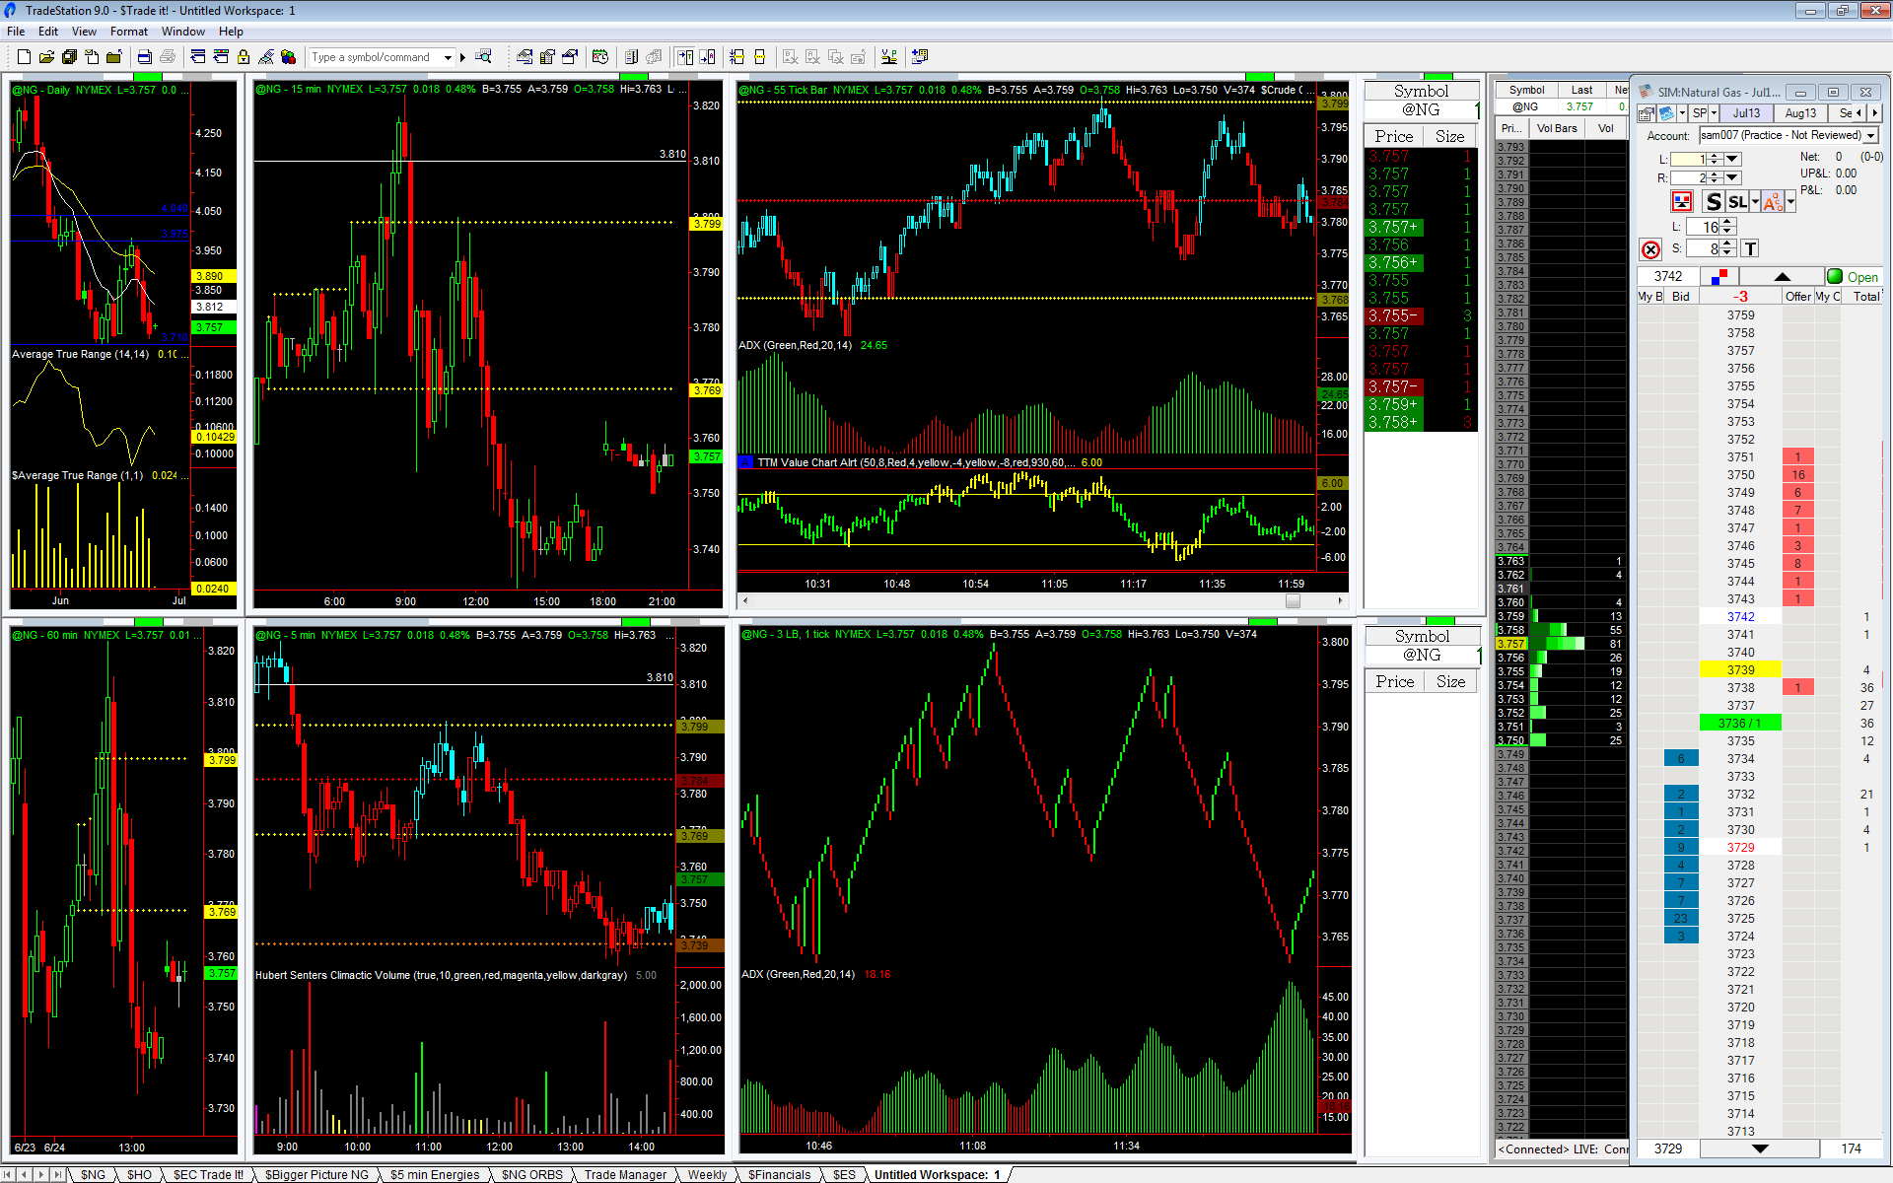Increase the L 16 value with spinner
1893x1183 pixels.
(x=1727, y=223)
